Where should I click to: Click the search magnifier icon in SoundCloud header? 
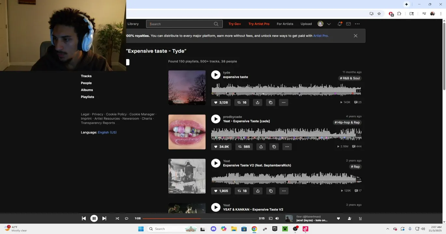pos(216,24)
